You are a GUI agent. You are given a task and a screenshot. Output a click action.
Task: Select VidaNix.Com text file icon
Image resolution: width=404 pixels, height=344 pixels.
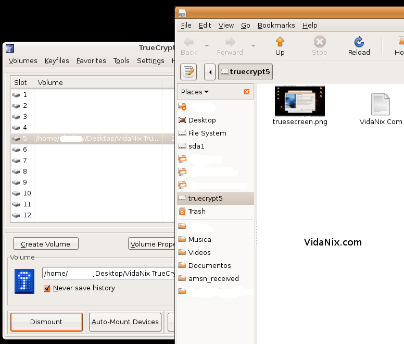click(x=381, y=104)
